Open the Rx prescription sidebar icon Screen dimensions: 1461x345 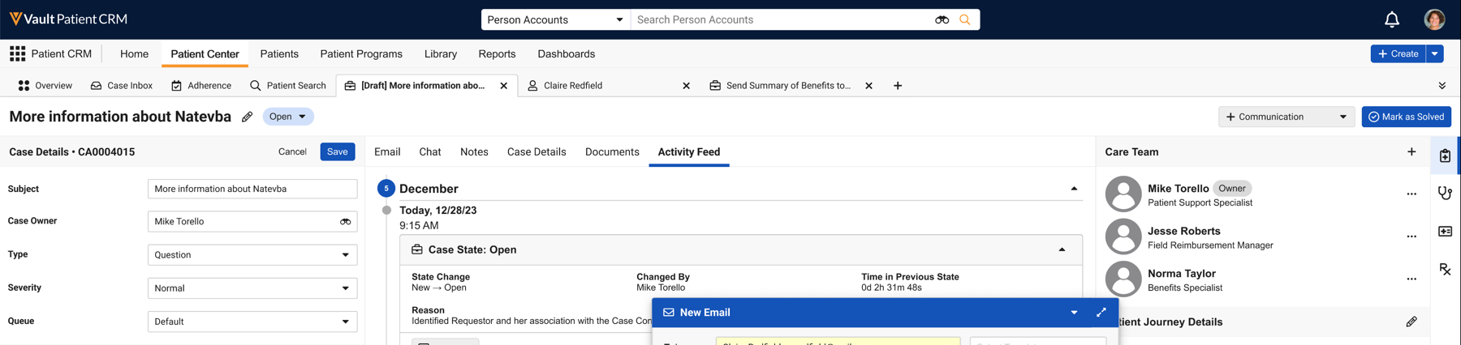point(1445,269)
